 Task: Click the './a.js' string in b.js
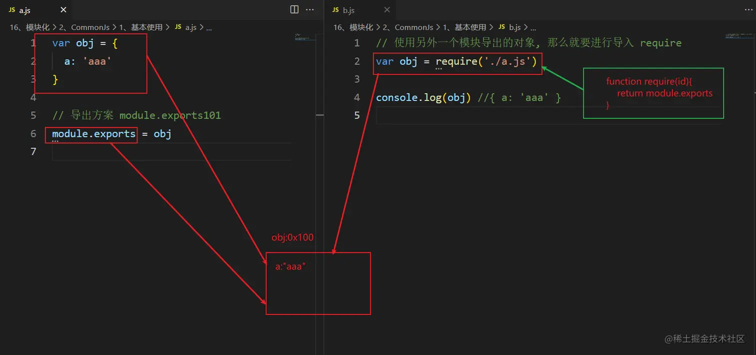coord(507,61)
